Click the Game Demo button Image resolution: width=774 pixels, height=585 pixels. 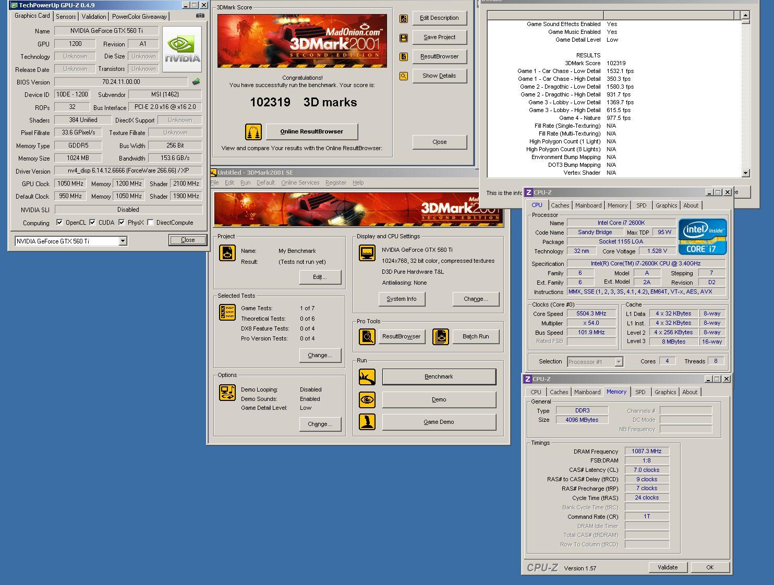point(439,422)
